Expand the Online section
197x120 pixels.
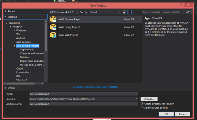coord(6,88)
